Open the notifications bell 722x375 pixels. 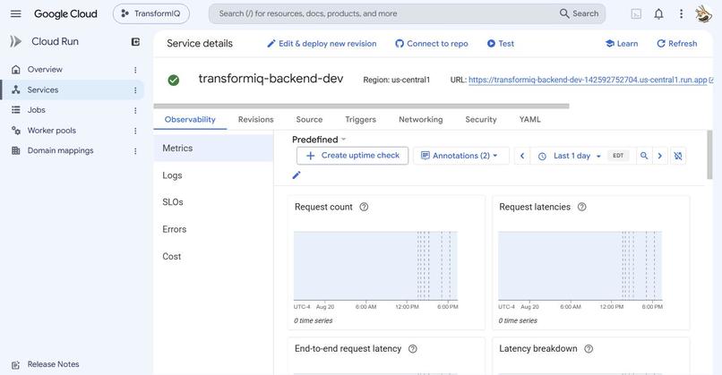point(659,13)
